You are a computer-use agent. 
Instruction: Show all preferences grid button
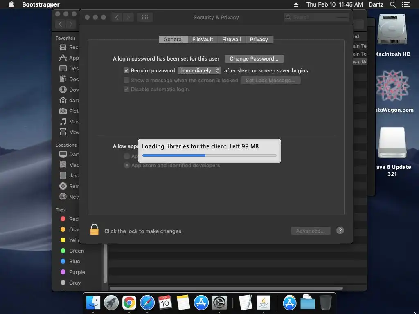tap(145, 17)
